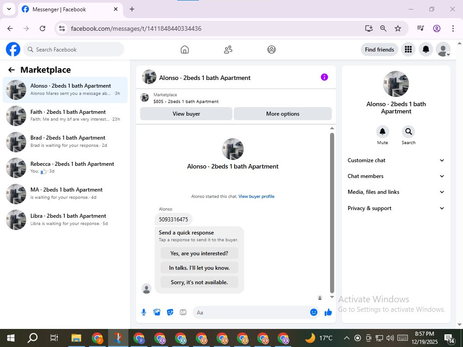Expand Customize chat section
The image size is (463, 347).
point(396,160)
